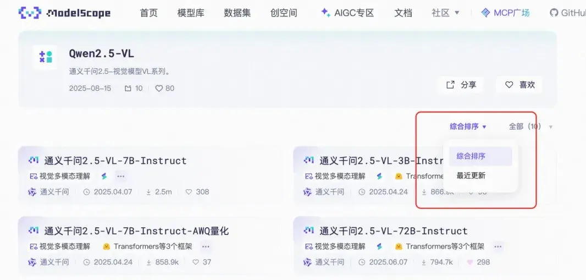
Task: Expand the 社区 dropdown menu
Action: (x=445, y=13)
